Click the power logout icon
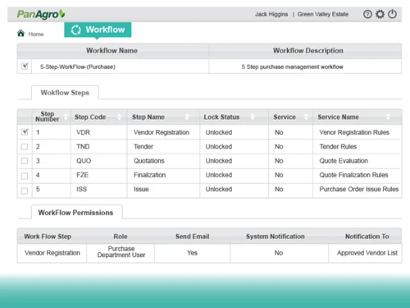The height and width of the screenshot is (308, 410). point(392,14)
